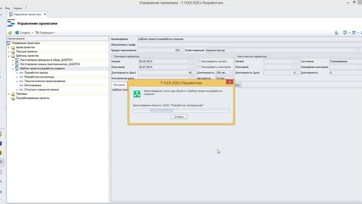Open the Операции dropdown menu
This screenshot has height=204, width=362.
45,33
